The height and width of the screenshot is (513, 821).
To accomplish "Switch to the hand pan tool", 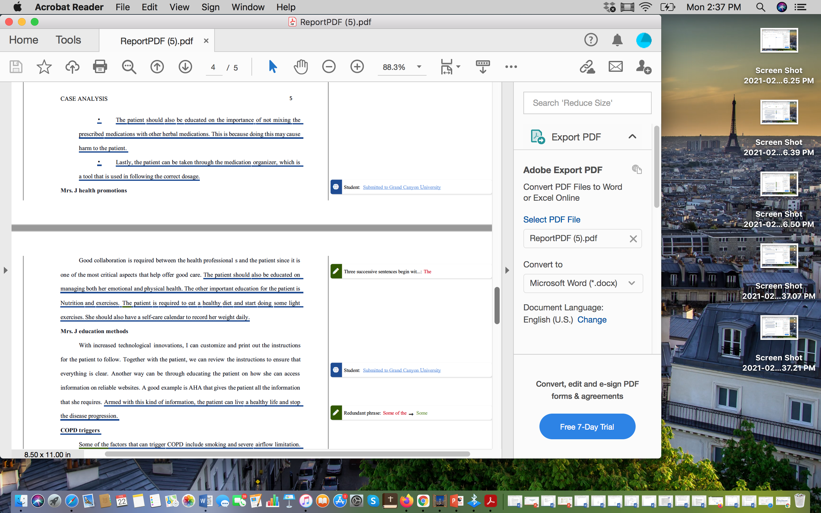I will (x=300, y=66).
